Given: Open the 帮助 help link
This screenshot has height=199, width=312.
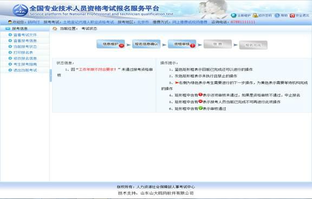Looking at the screenshot, I should point(281,16).
